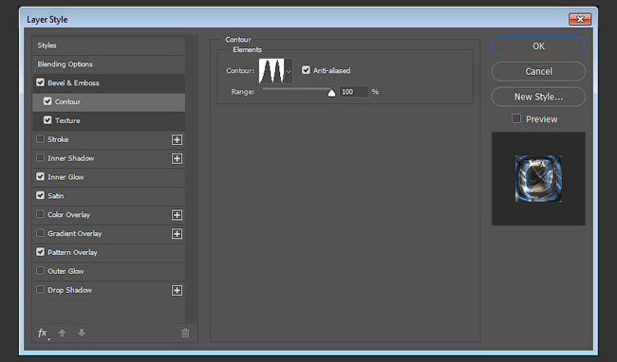The width and height of the screenshot is (617, 362).
Task: Add another Inner Shadow with plus icon
Action: 178,158
